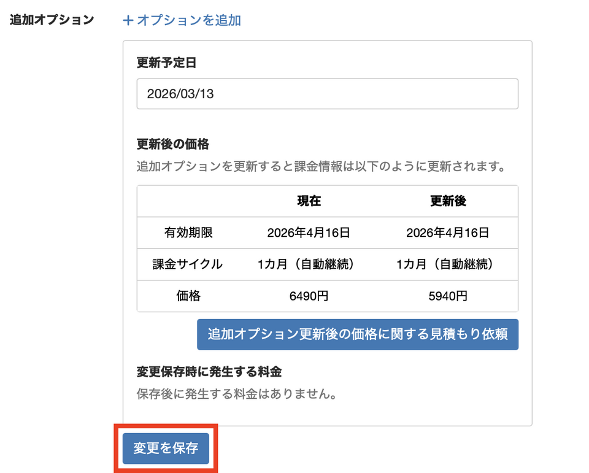Click the 変更を保存 button

coord(166,448)
